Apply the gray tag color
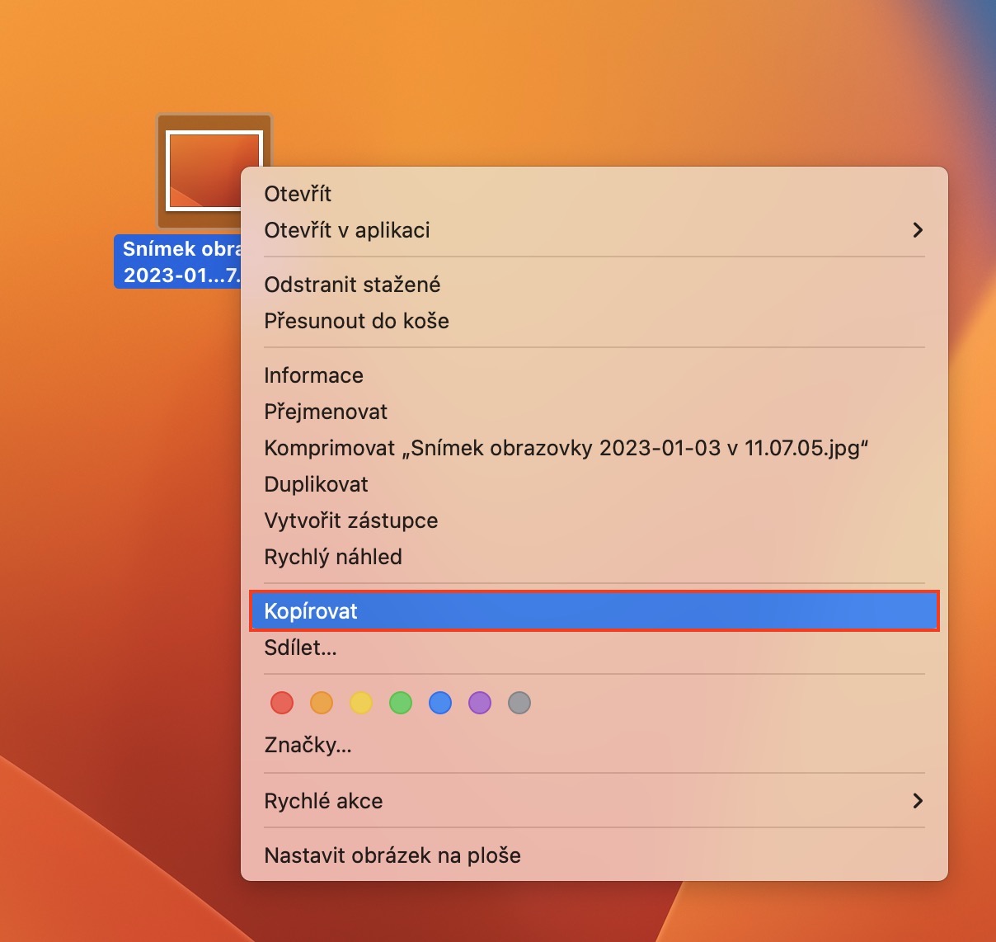The height and width of the screenshot is (942, 996). pyautogui.click(x=519, y=703)
